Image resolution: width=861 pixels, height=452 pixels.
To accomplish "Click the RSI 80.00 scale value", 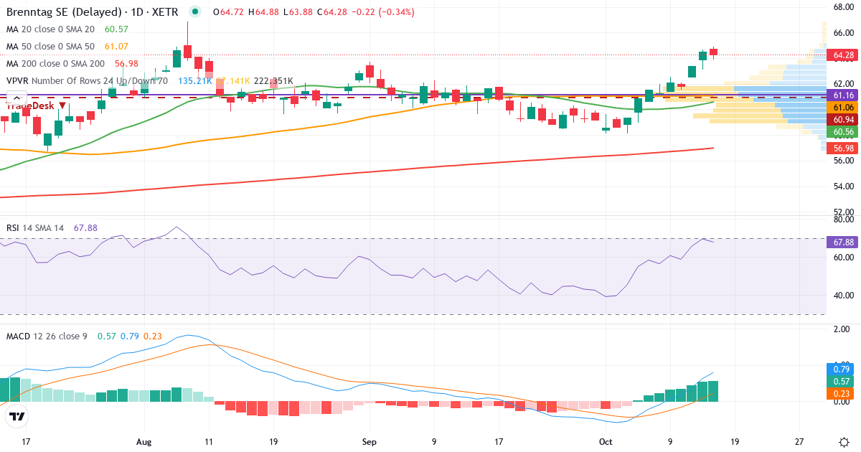I will coord(842,220).
